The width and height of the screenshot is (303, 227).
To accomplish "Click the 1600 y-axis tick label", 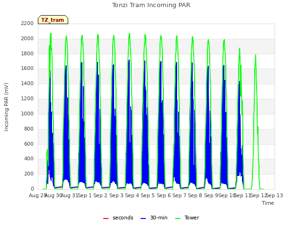I will [27, 69].
